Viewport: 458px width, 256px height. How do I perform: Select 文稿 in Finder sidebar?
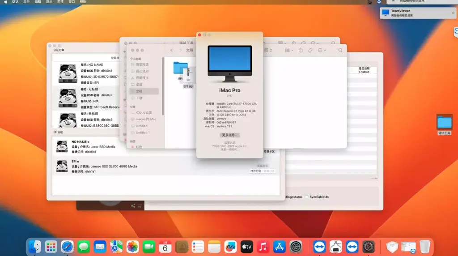tap(144, 91)
